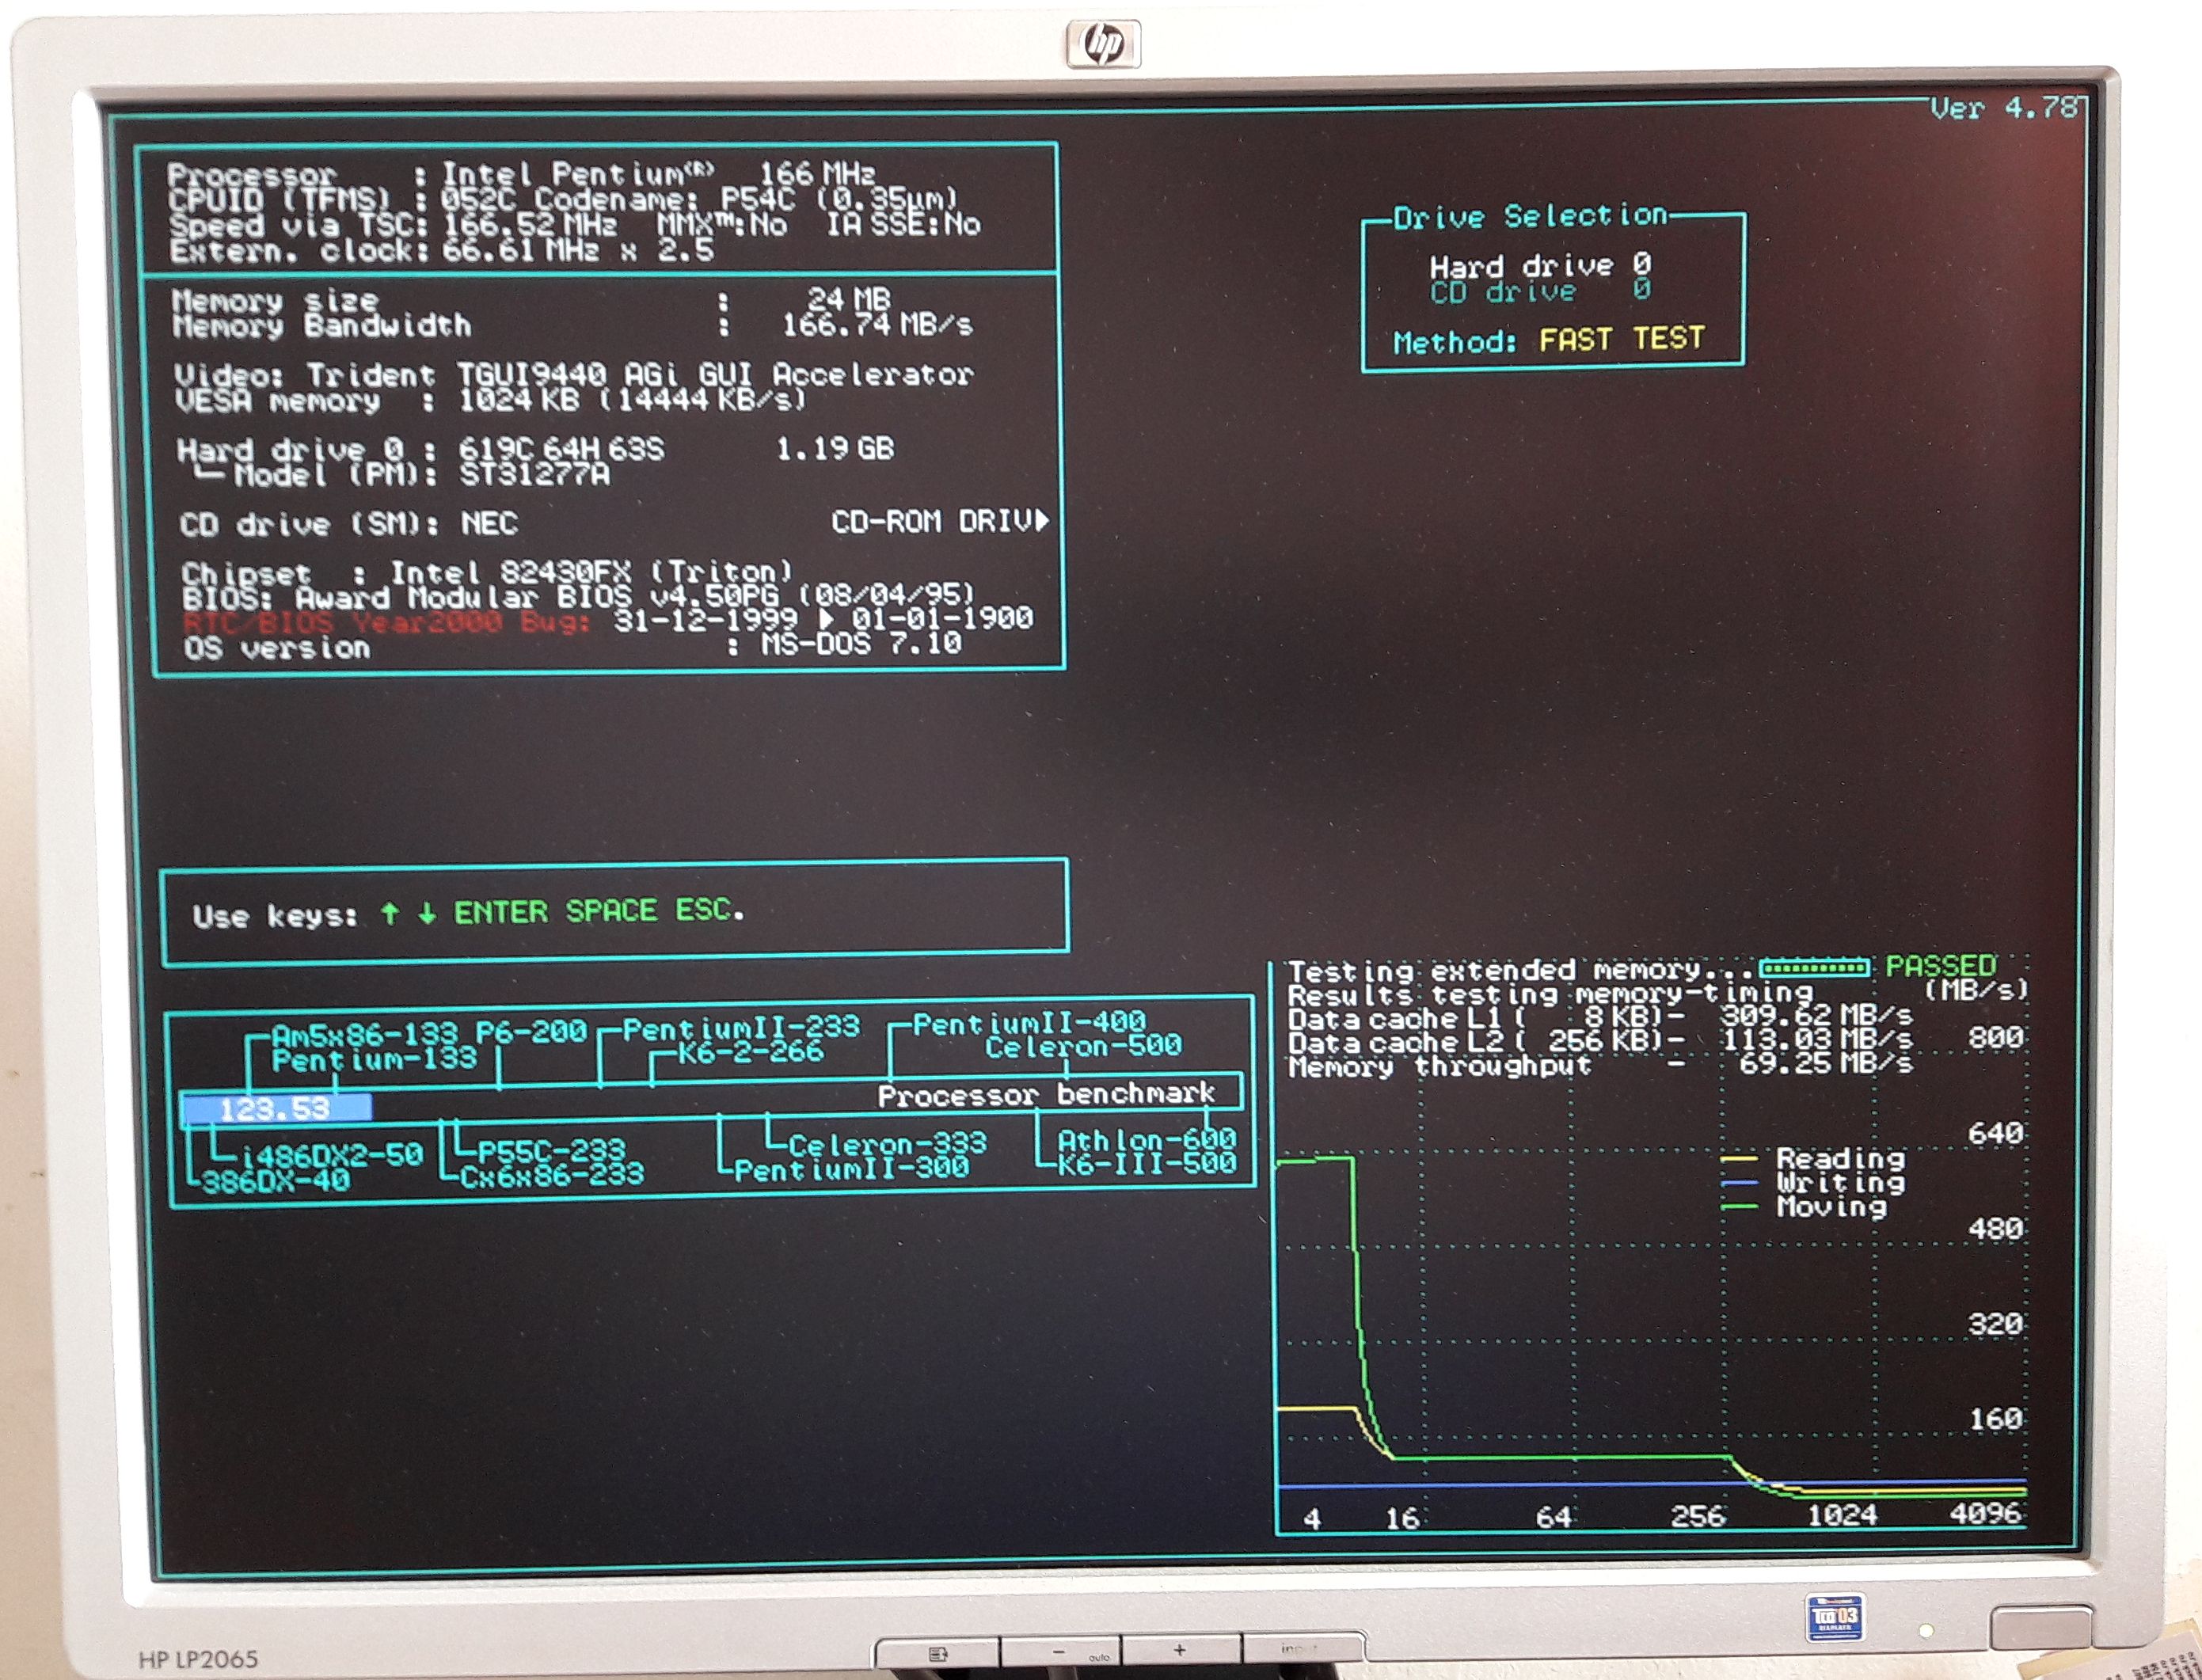Viewport: 2202px width, 1680px height.
Task: Click the Processor Intel Pentium 166 MHz line
Action: coord(521,174)
